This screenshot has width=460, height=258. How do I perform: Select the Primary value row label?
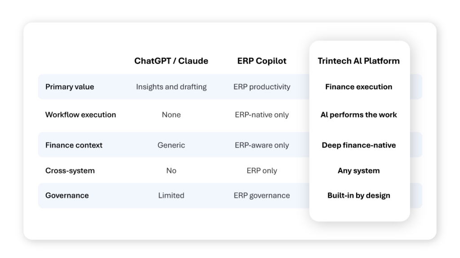point(70,87)
